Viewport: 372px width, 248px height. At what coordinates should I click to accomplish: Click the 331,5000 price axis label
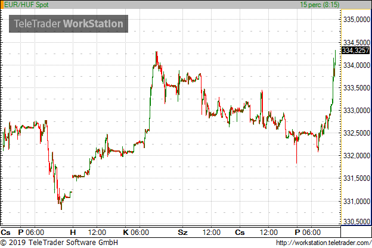tap(357, 178)
